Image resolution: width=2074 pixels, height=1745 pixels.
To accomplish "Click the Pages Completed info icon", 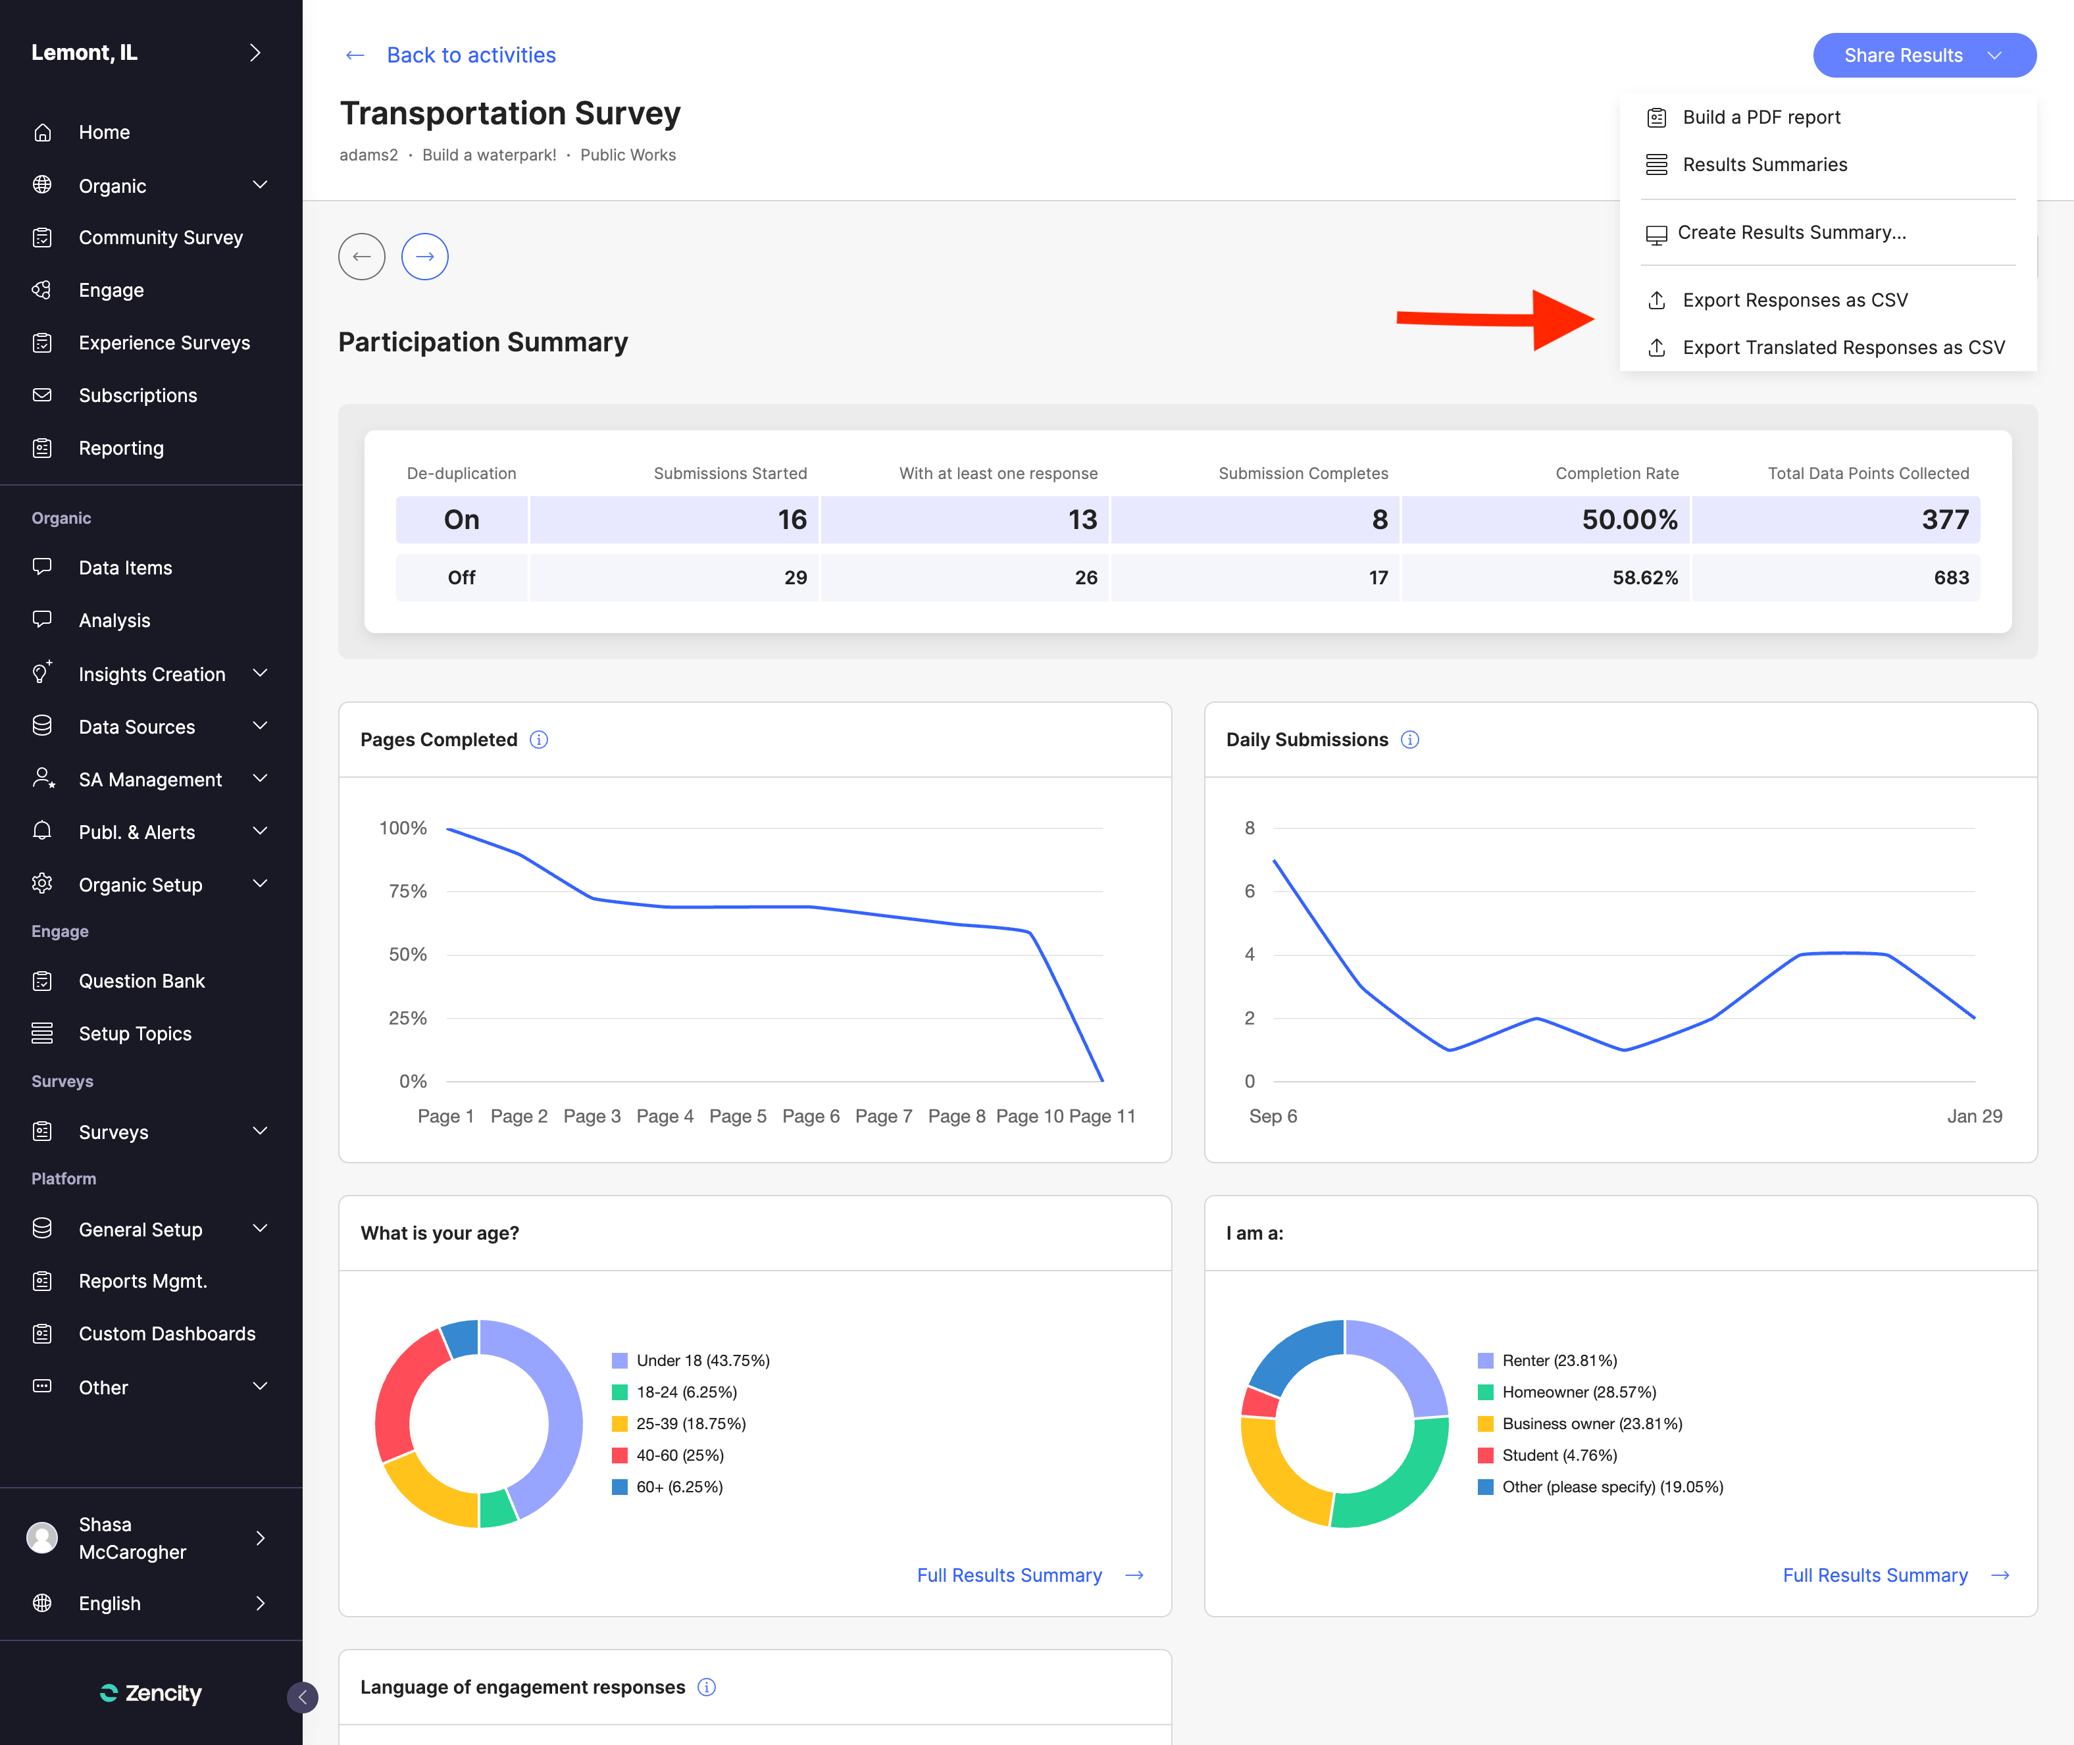I will point(539,740).
